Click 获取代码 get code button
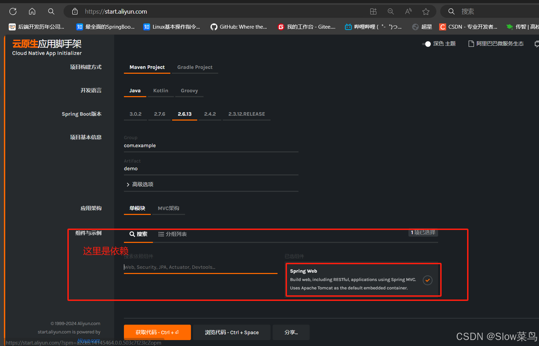 click(x=157, y=332)
